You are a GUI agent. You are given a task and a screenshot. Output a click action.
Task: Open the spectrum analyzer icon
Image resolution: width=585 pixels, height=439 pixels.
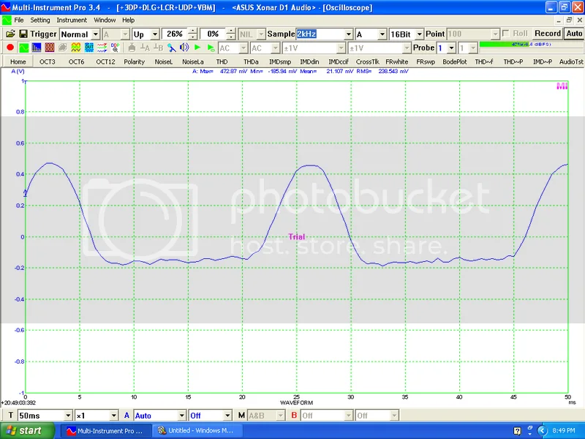click(x=37, y=48)
